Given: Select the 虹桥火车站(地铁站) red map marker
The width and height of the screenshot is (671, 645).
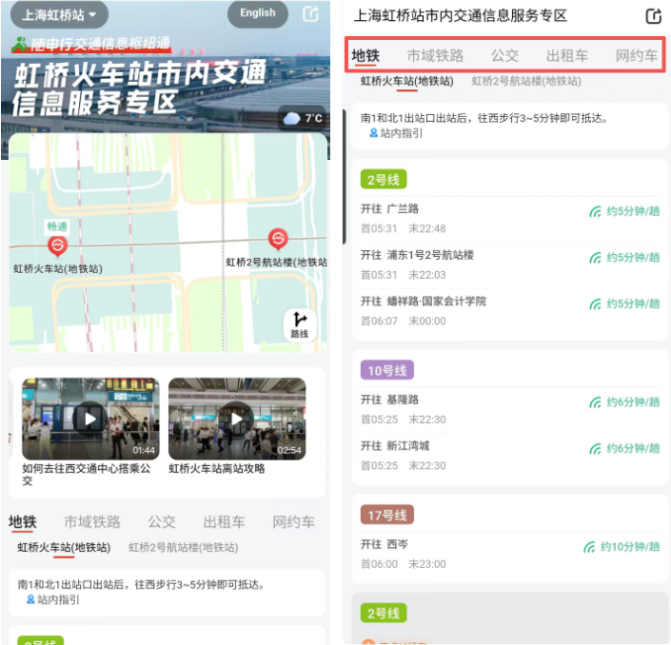Looking at the screenshot, I should point(57,247).
